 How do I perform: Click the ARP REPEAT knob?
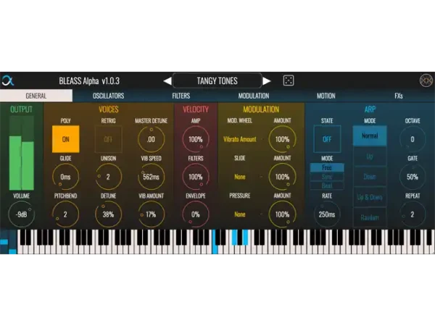[413, 214]
